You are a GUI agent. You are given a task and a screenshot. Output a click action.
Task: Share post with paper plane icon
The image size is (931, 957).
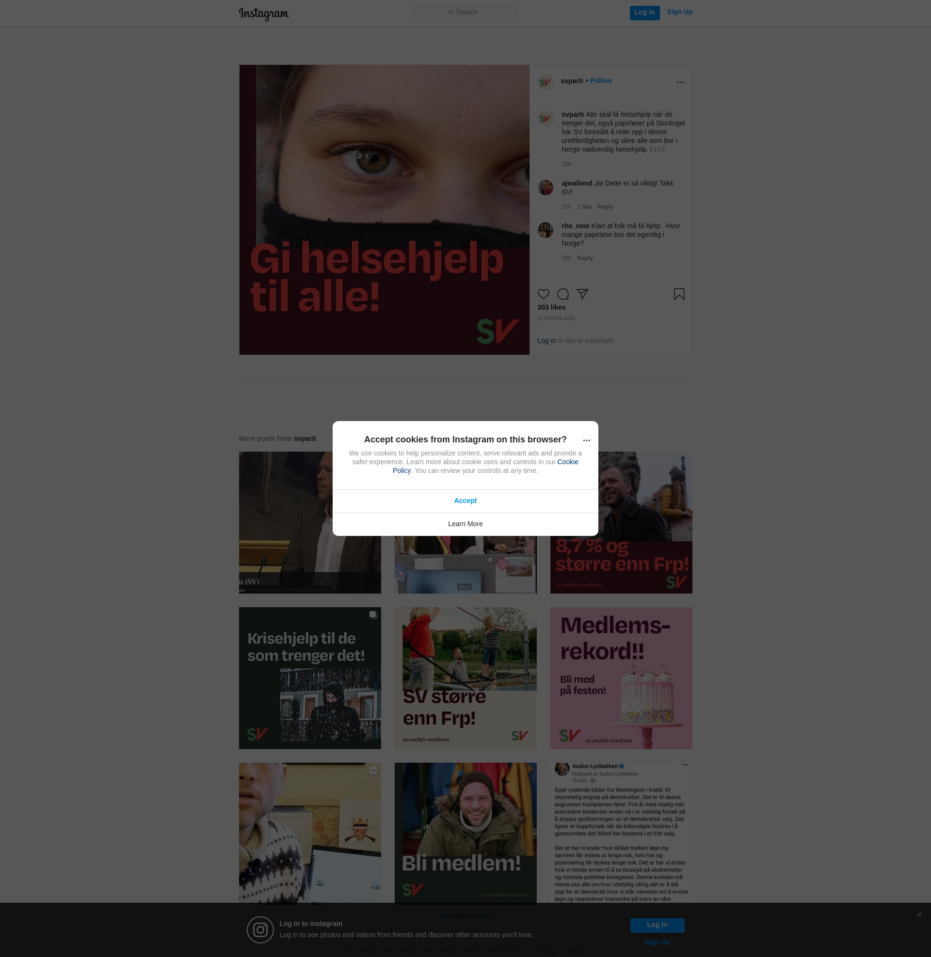(x=582, y=294)
